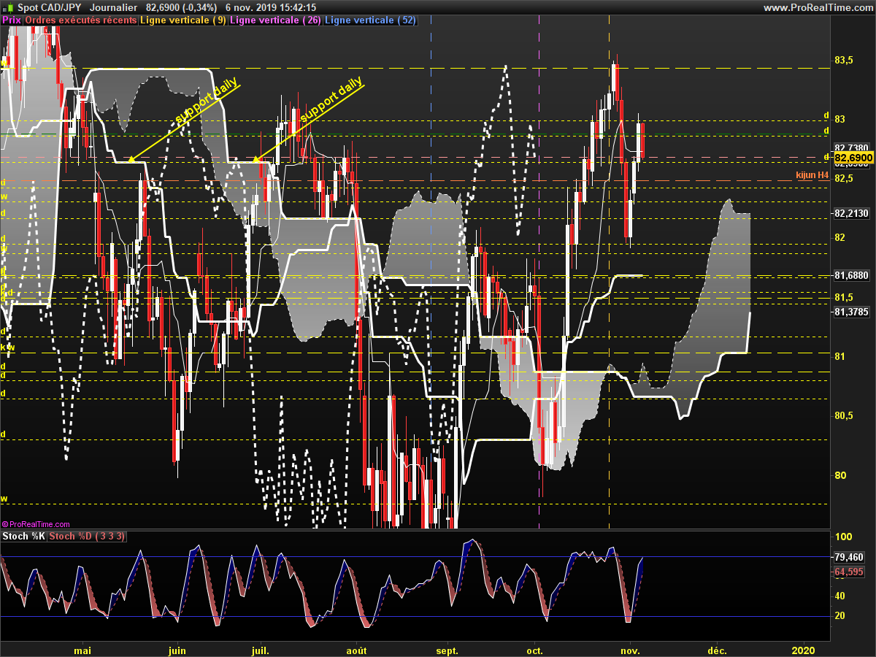Select the orange kijun H4 annotation
This screenshot has height=657, width=876.
point(812,176)
